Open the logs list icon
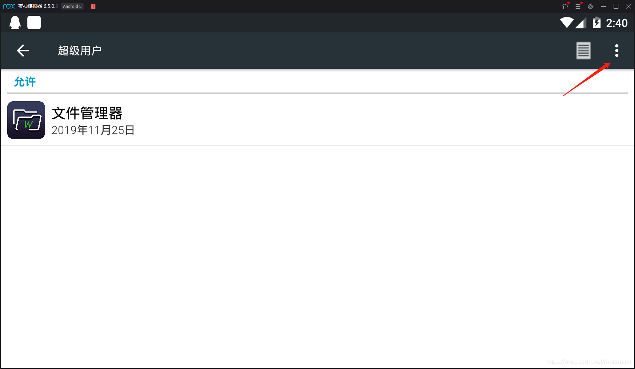 (583, 51)
